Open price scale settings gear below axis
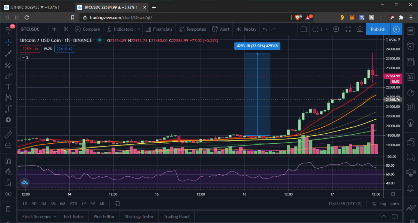The image size is (418, 223). coord(393,194)
